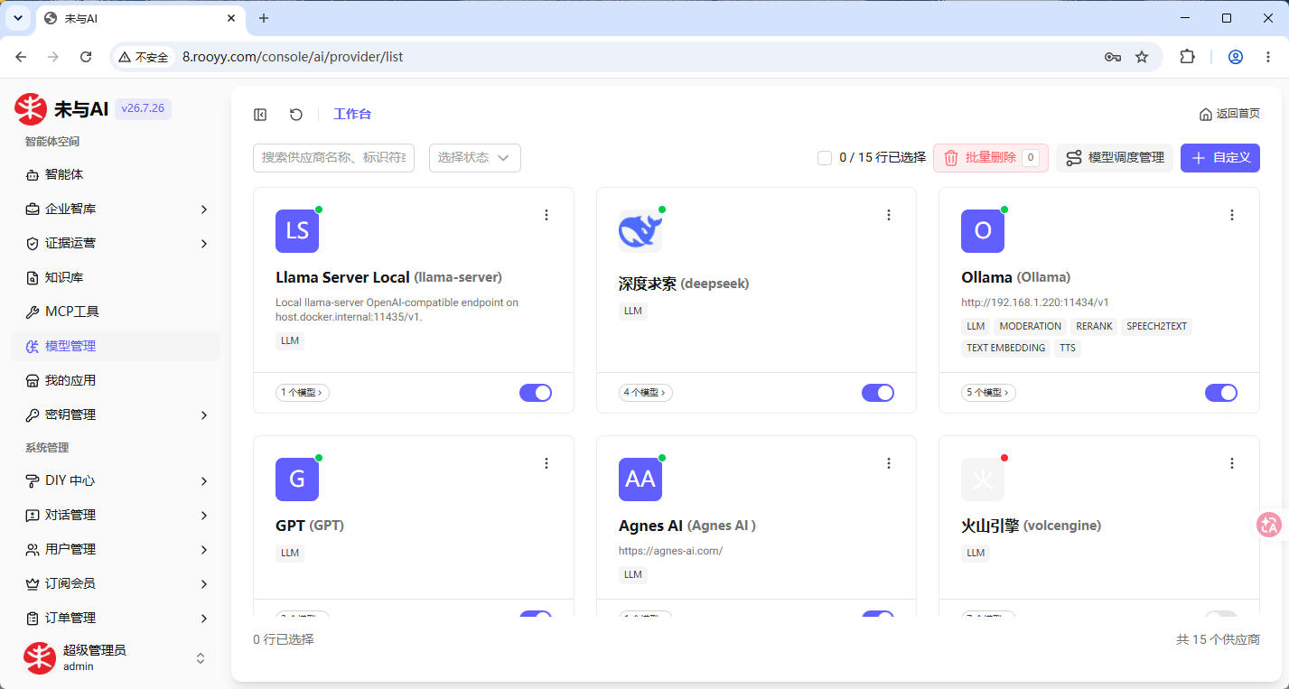This screenshot has width=1289, height=689.
Task: Open the Ollama card more-options menu
Action: (1232, 215)
